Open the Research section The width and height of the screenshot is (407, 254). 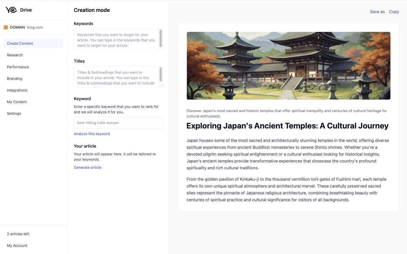[x=15, y=55]
